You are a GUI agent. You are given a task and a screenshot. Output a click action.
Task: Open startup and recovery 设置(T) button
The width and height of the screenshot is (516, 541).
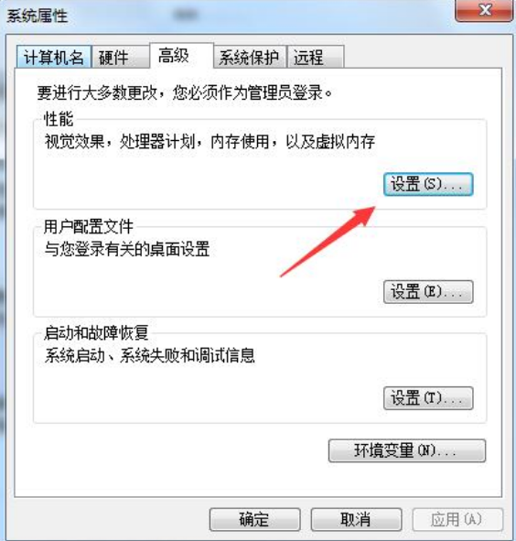coord(428,398)
